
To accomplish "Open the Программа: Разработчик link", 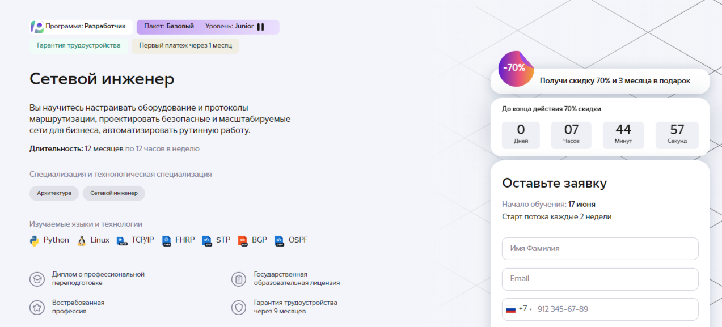I will pos(81,26).
